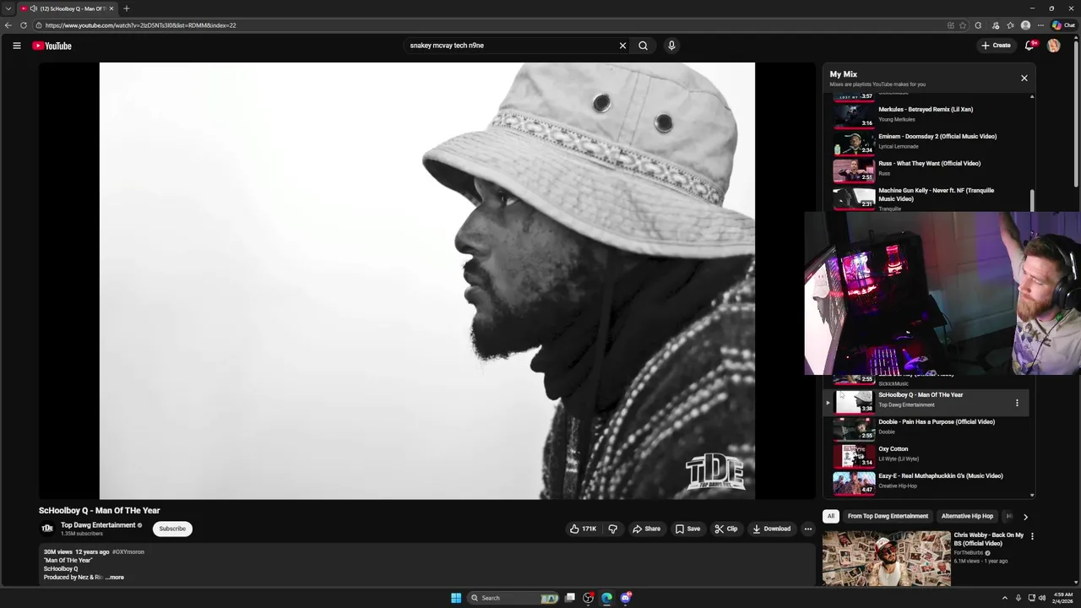Click the Clip button
The height and width of the screenshot is (608, 1081).
pyautogui.click(x=726, y=529)
